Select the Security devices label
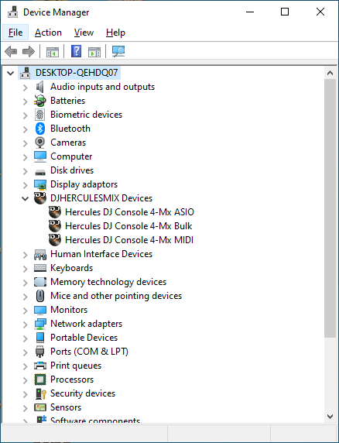The height and width of the screenshot is (443, 339). click(83, 393)
